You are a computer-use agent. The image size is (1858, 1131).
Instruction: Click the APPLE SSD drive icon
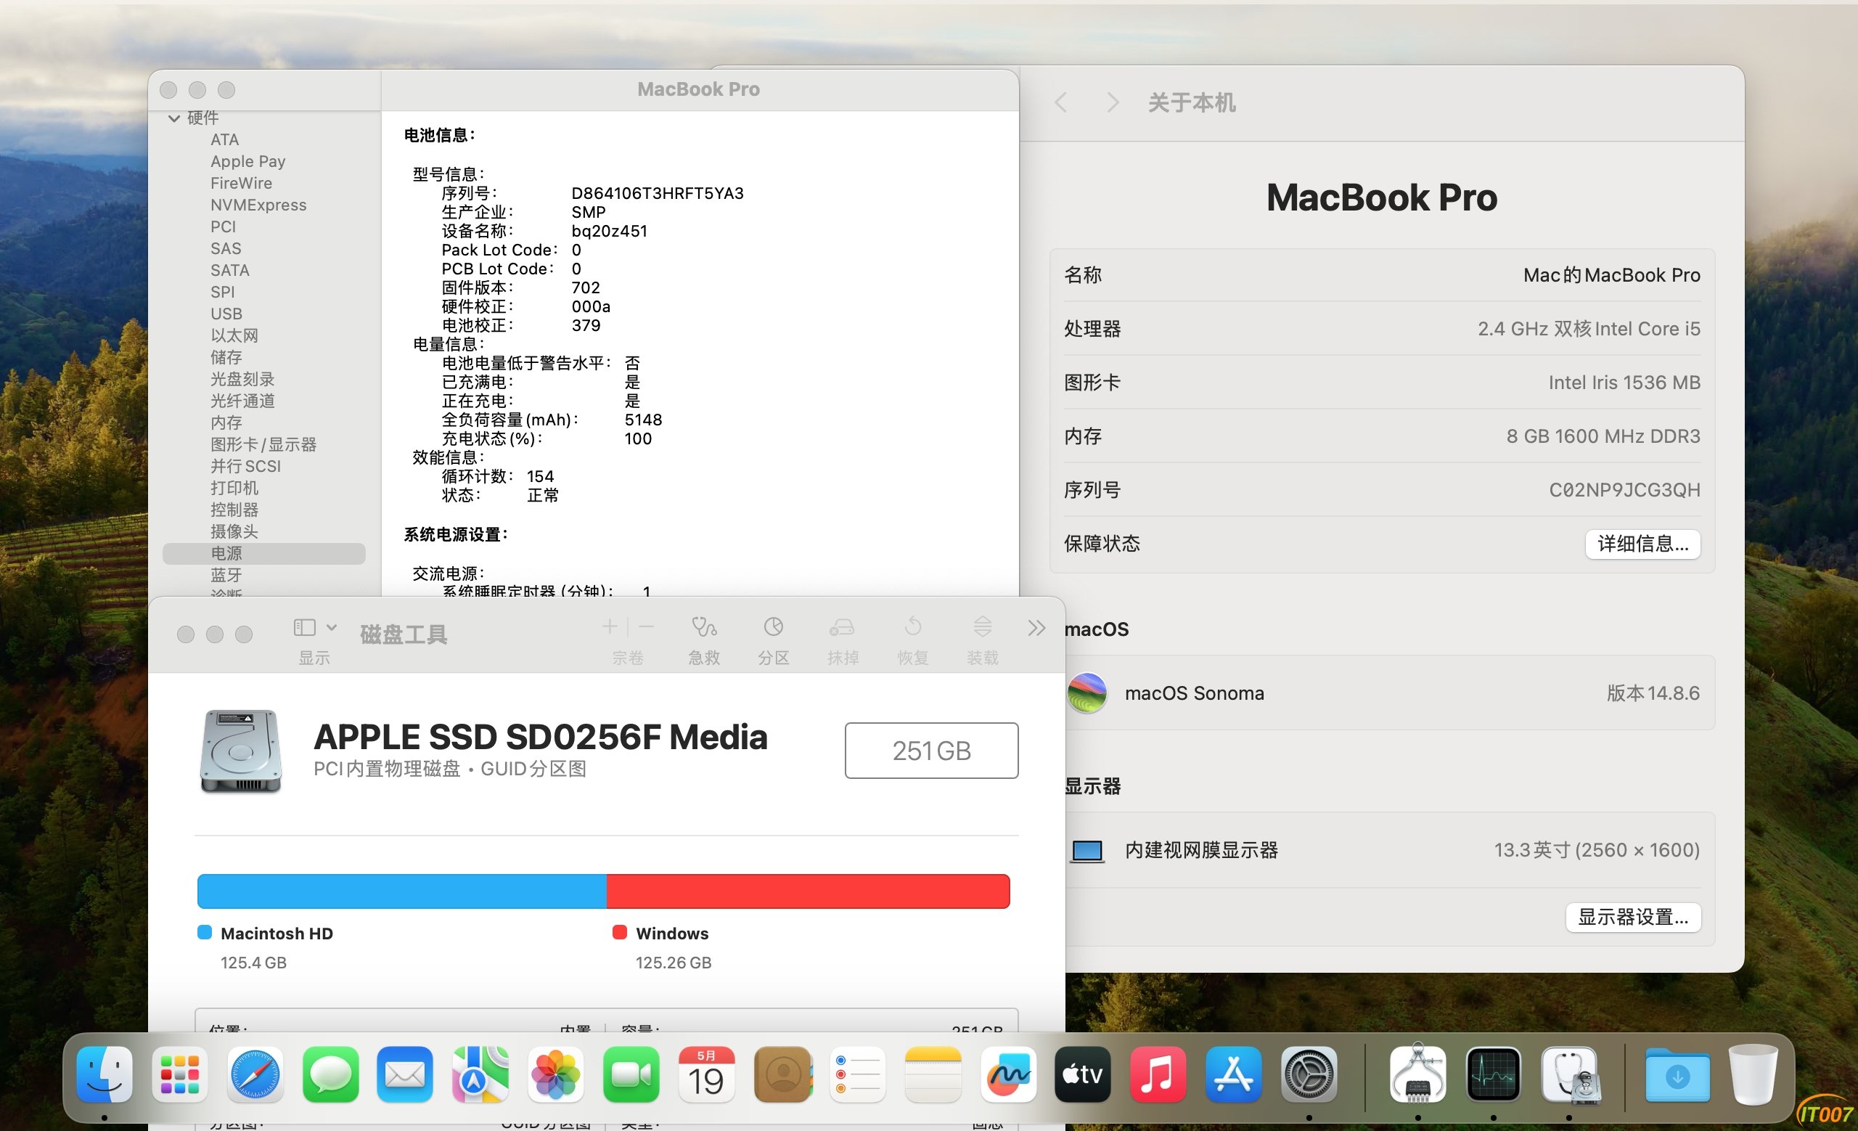241,752
